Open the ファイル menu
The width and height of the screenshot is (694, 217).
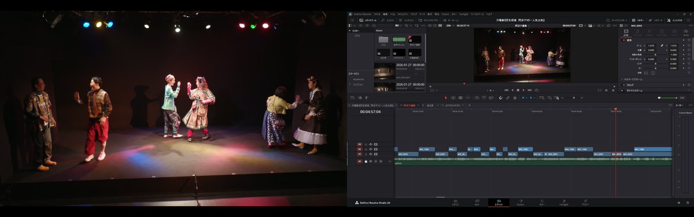(377, 14)
